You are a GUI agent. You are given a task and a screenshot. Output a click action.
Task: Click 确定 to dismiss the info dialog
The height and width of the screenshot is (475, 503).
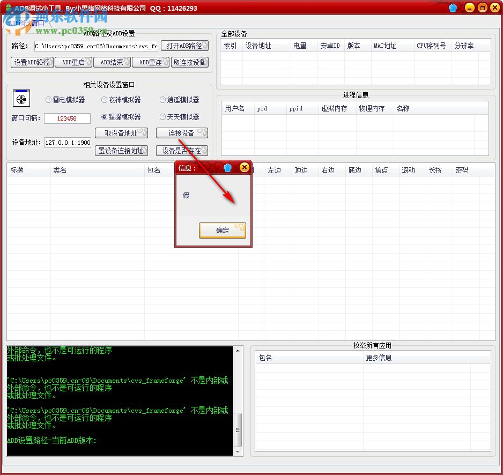222,231
